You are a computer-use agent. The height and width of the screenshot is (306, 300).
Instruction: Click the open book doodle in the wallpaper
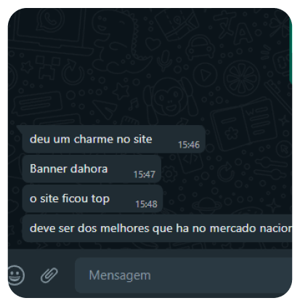click(x=245, y=124)
